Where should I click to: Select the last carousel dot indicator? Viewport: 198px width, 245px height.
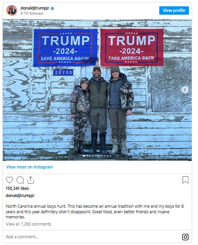tap(111, 156)
